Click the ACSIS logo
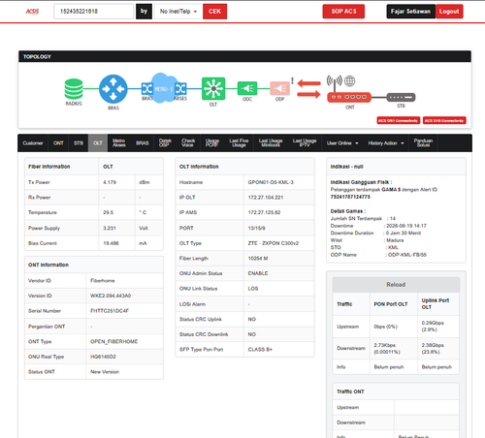The height and width of the screenshot is (438, 485). (32, 12)
